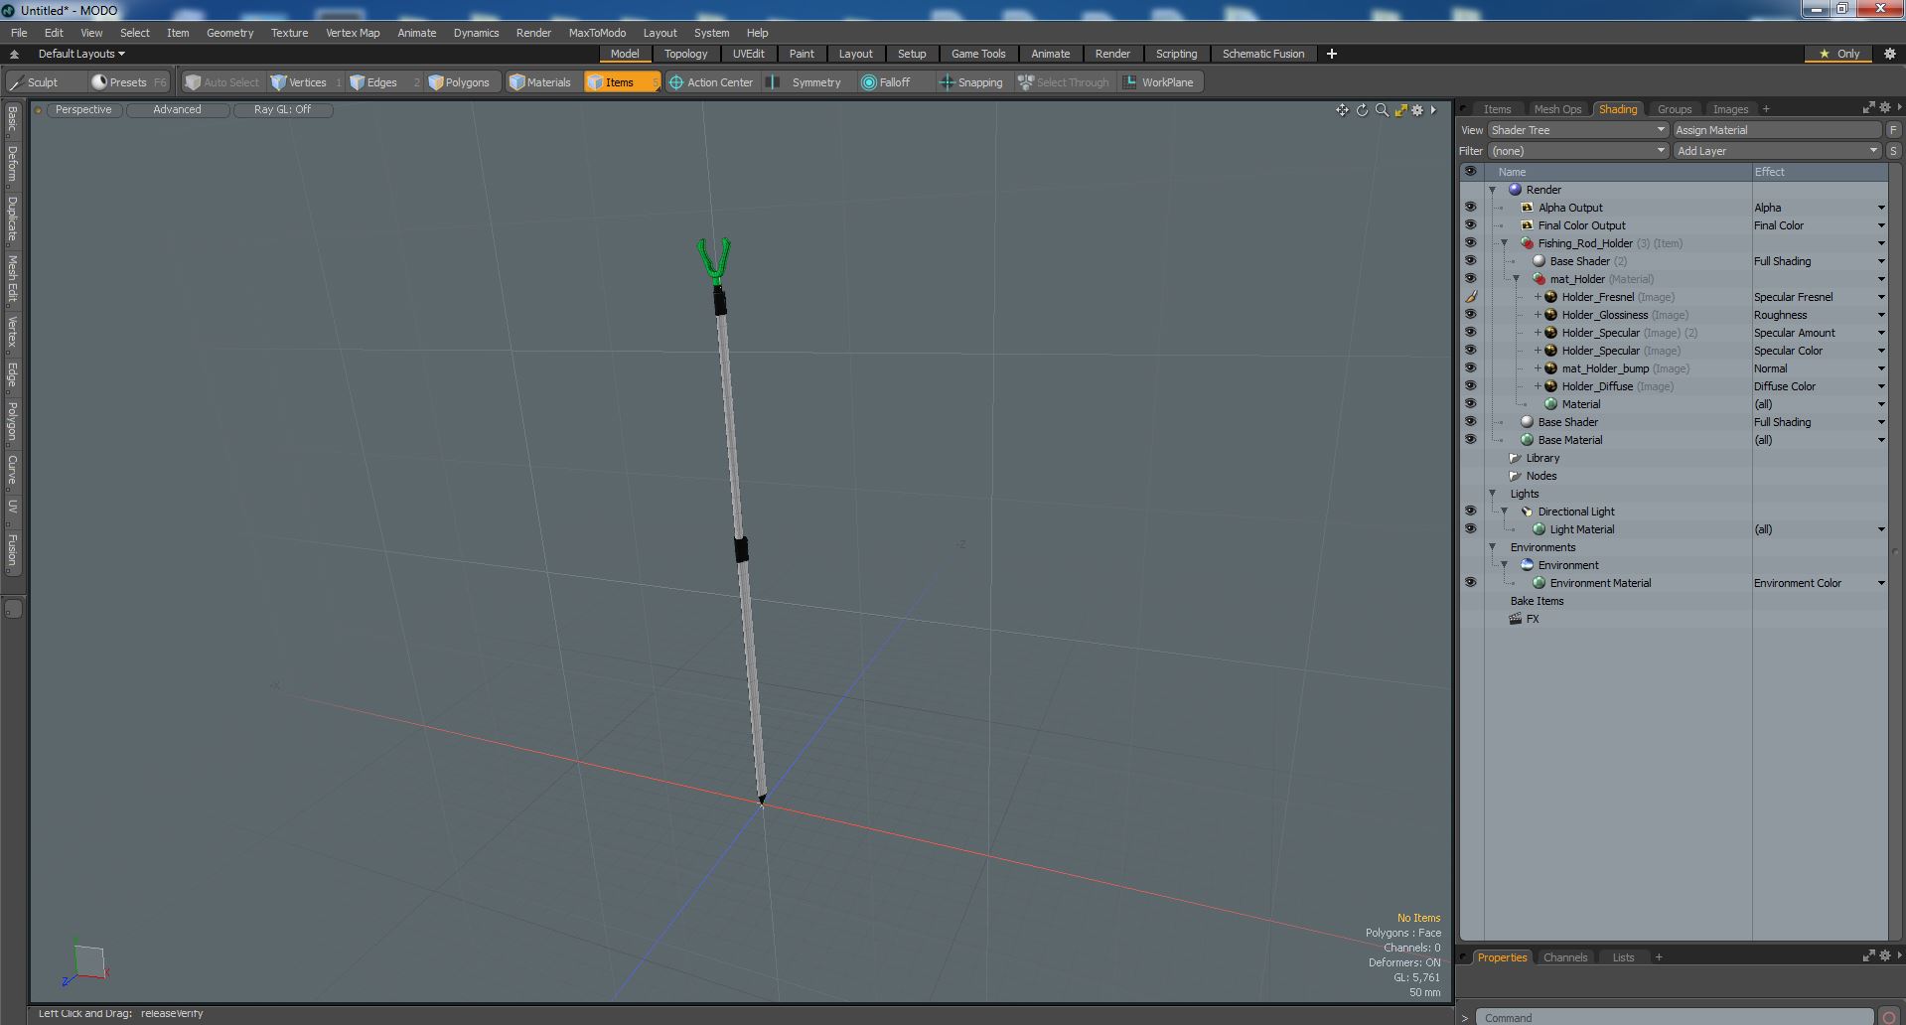Click the Environment globe icon
1906x1025 pixels.
tap(1527, 565)
